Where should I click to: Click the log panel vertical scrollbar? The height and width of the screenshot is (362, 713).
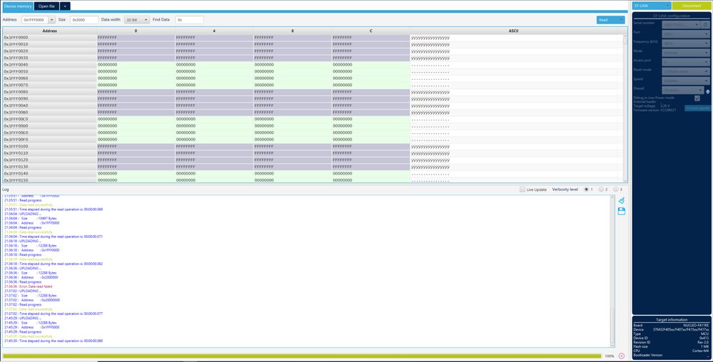pos(612,271)
